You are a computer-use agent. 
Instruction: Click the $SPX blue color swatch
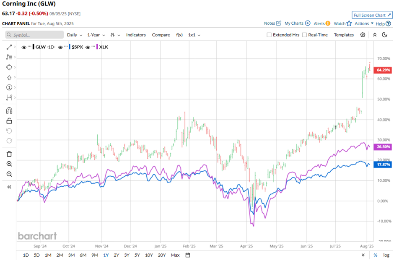[70, 47]
